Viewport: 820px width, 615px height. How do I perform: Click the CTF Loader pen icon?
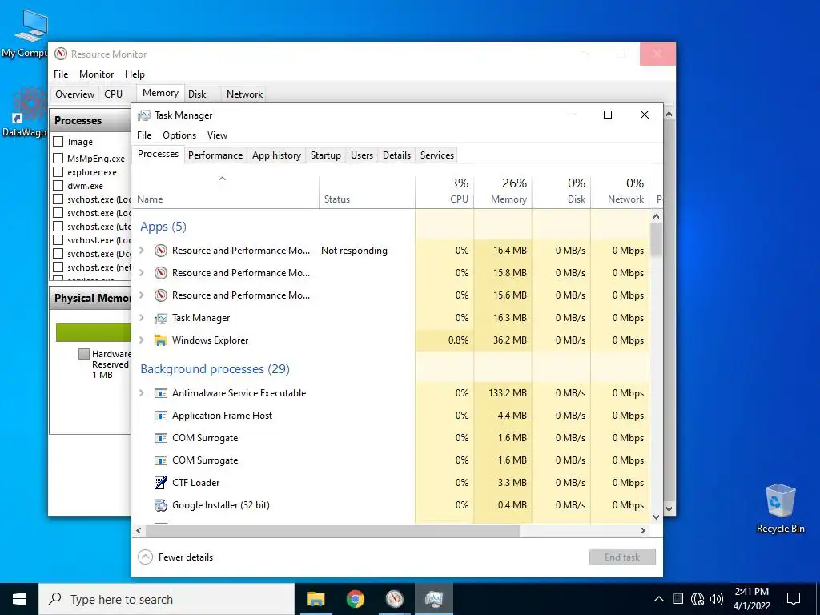[160, 483]
